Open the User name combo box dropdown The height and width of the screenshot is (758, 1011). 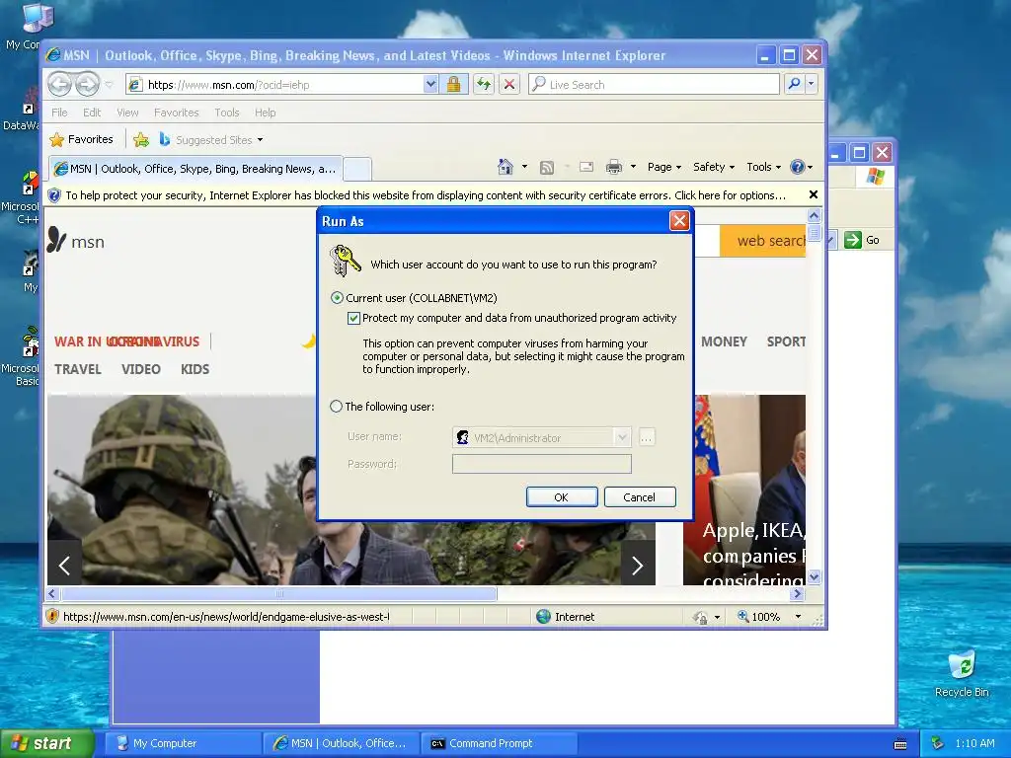pyautogui.click(x=622, y=437)
